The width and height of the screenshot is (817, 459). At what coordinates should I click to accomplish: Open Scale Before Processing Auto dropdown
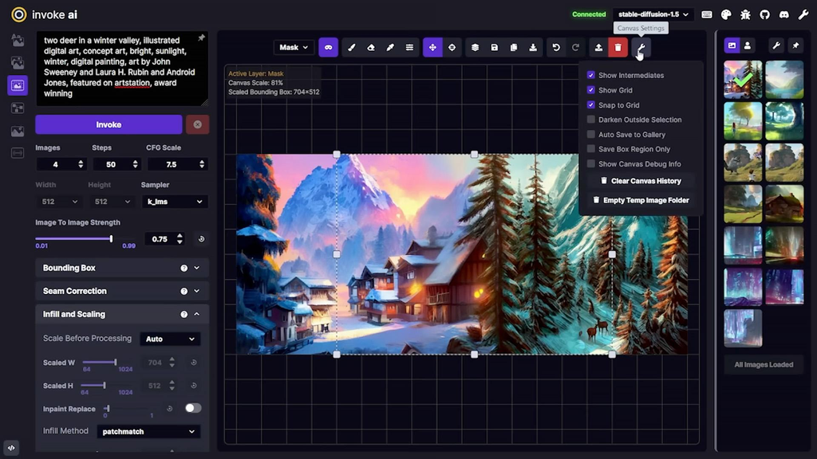171,339
